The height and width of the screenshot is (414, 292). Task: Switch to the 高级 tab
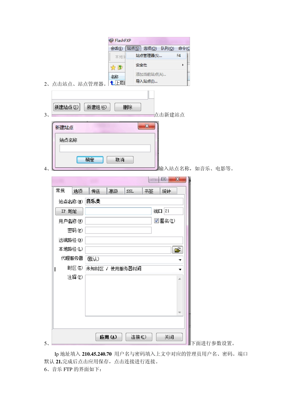116,191
